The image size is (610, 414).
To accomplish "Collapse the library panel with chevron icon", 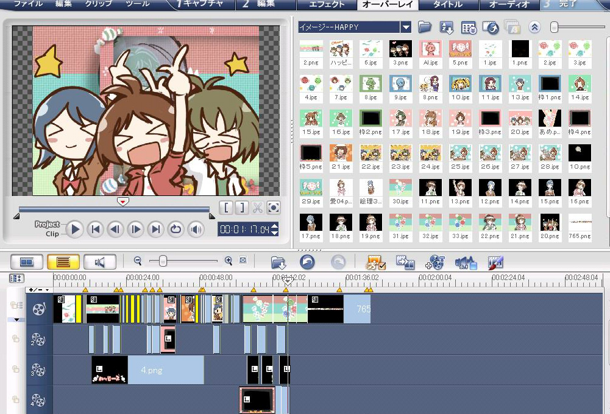I will tap(534, 27).
